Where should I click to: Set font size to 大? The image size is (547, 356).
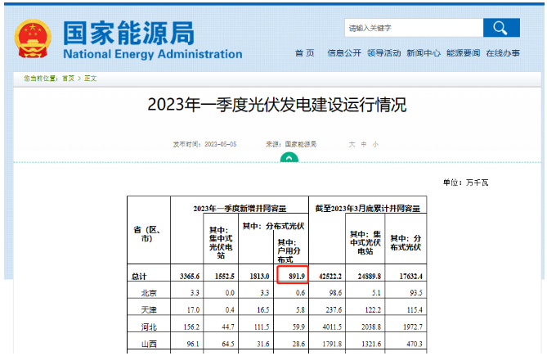[352, 143]
